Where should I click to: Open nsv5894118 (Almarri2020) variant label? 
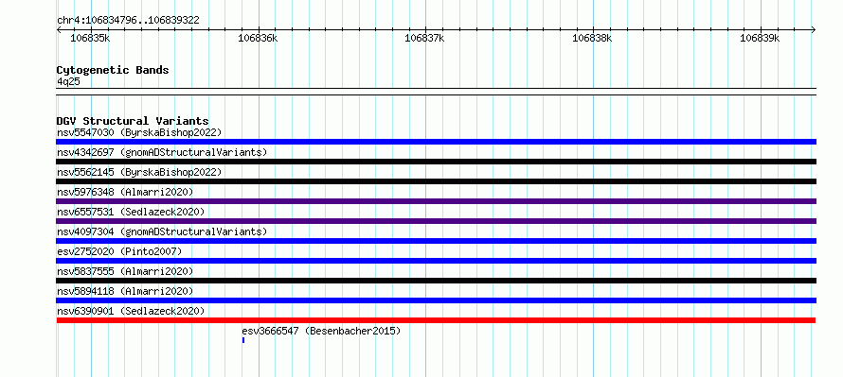tap(125, 291)
